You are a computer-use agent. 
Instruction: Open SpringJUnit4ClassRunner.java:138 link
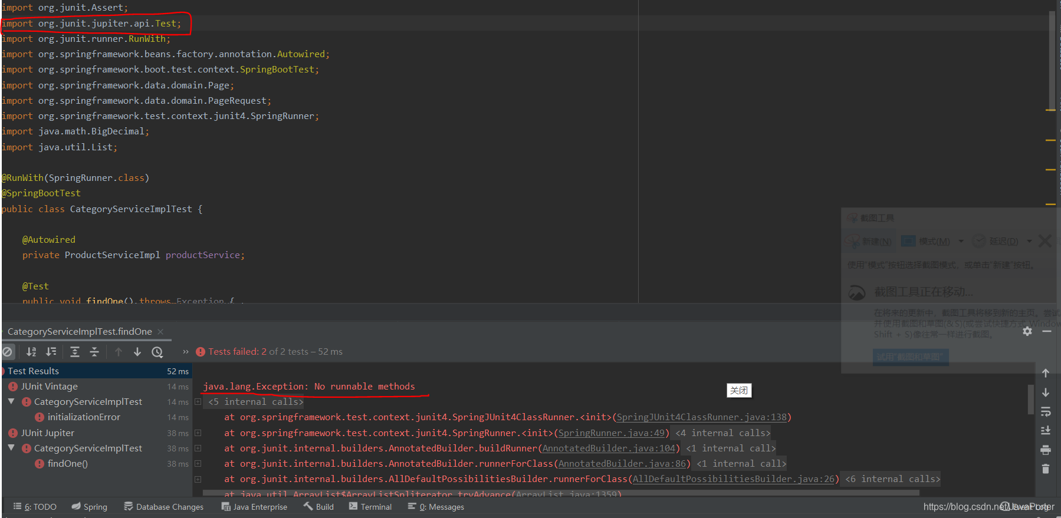[701, 417]
